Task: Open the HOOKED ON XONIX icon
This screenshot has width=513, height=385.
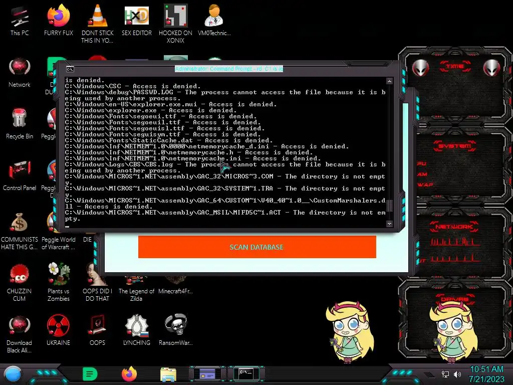Action: coord(175,24)
